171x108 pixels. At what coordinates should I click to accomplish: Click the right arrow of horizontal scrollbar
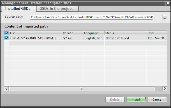tap(165, 89)
